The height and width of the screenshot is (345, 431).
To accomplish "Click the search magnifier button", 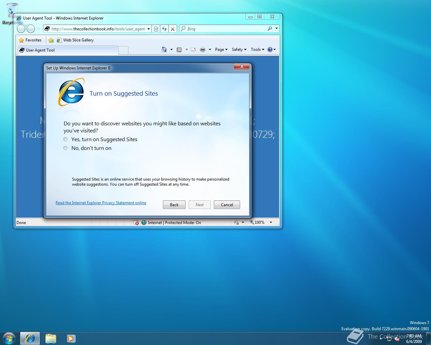I will (x=270, y=29).
